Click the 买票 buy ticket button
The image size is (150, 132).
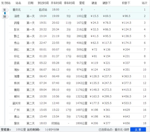[x=138, y=130]
